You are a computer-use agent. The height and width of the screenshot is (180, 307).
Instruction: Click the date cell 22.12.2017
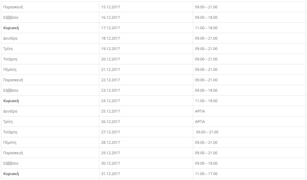pos(110,80)
